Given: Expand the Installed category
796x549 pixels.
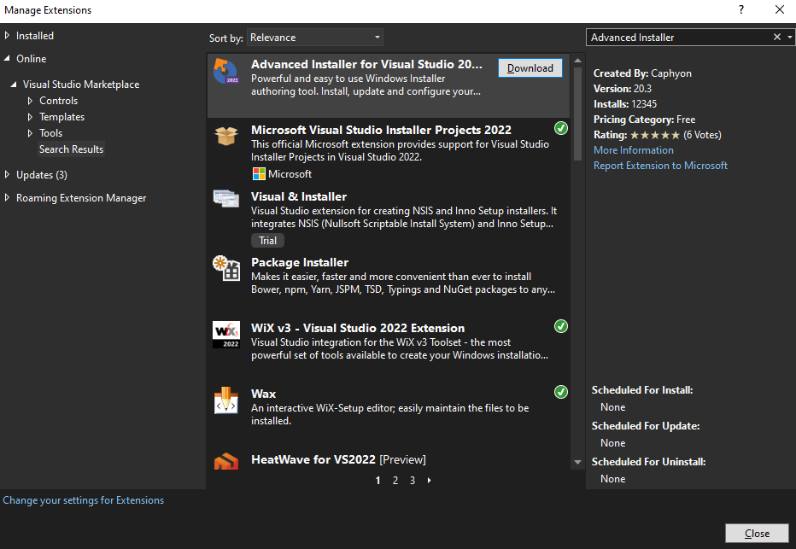Looking at the screenshot, I should point(7,36).
